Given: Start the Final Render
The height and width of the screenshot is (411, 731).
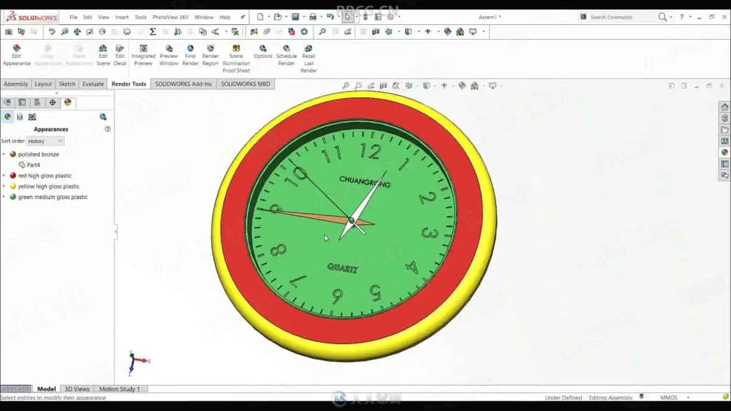Looking at the screenshot, I should click(190, 55).
